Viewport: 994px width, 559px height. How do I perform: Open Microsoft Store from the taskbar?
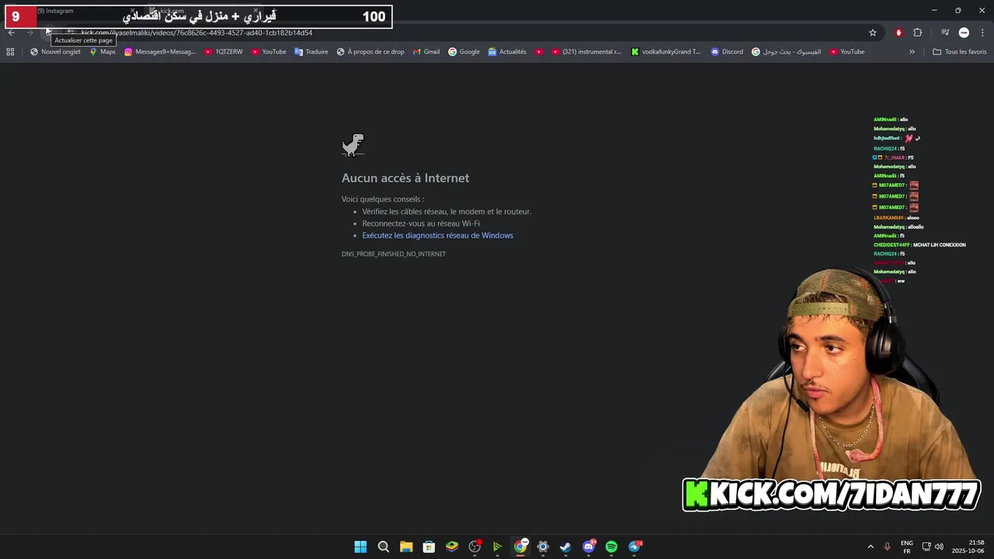click(429, 547)
